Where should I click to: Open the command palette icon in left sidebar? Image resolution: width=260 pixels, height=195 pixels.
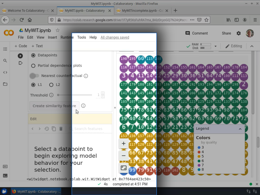click(5, 166)
